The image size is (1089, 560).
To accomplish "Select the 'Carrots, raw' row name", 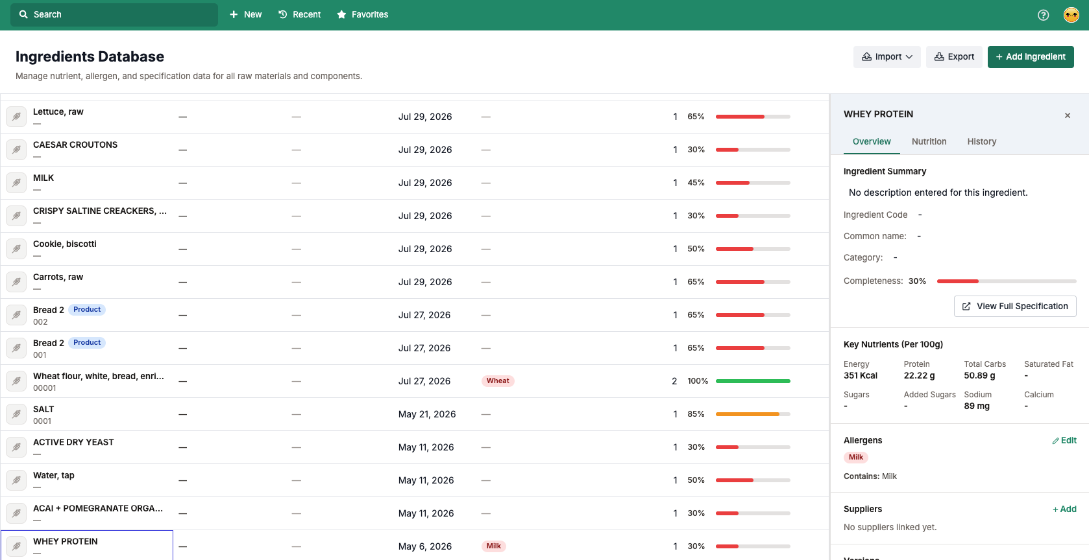I will (x=58, y=277).
